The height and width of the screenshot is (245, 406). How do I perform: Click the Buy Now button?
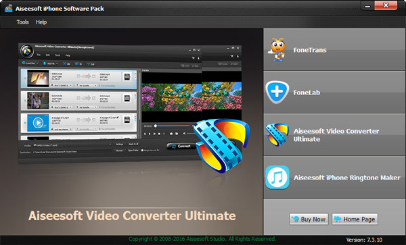tap(309, 219)
